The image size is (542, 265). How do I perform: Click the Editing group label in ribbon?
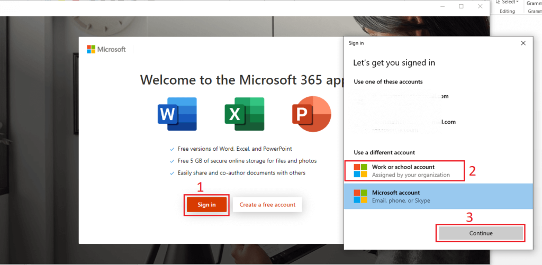tap(508, 12)
